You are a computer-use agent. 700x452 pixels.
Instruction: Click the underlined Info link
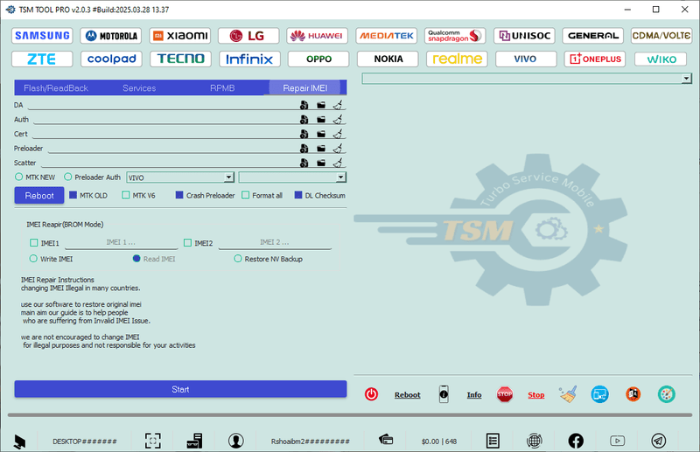(474, 395)
